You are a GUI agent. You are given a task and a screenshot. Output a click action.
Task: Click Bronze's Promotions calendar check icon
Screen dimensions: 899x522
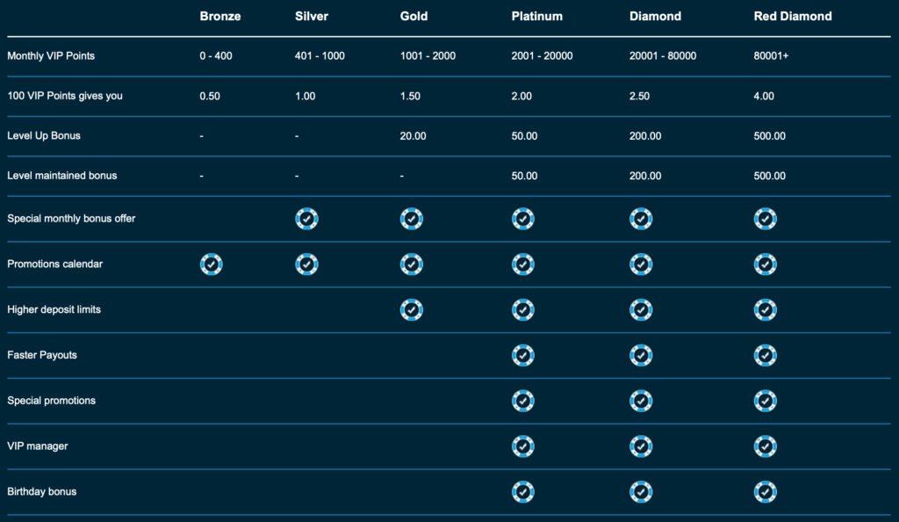212,264
